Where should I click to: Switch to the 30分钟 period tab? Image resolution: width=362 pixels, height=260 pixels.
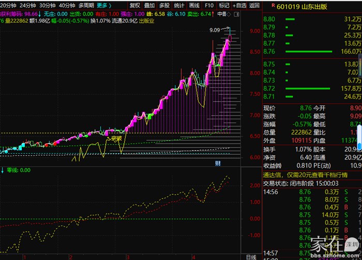(48, 6)
